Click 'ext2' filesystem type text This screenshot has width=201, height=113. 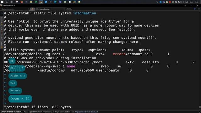[x=129, y=62]
